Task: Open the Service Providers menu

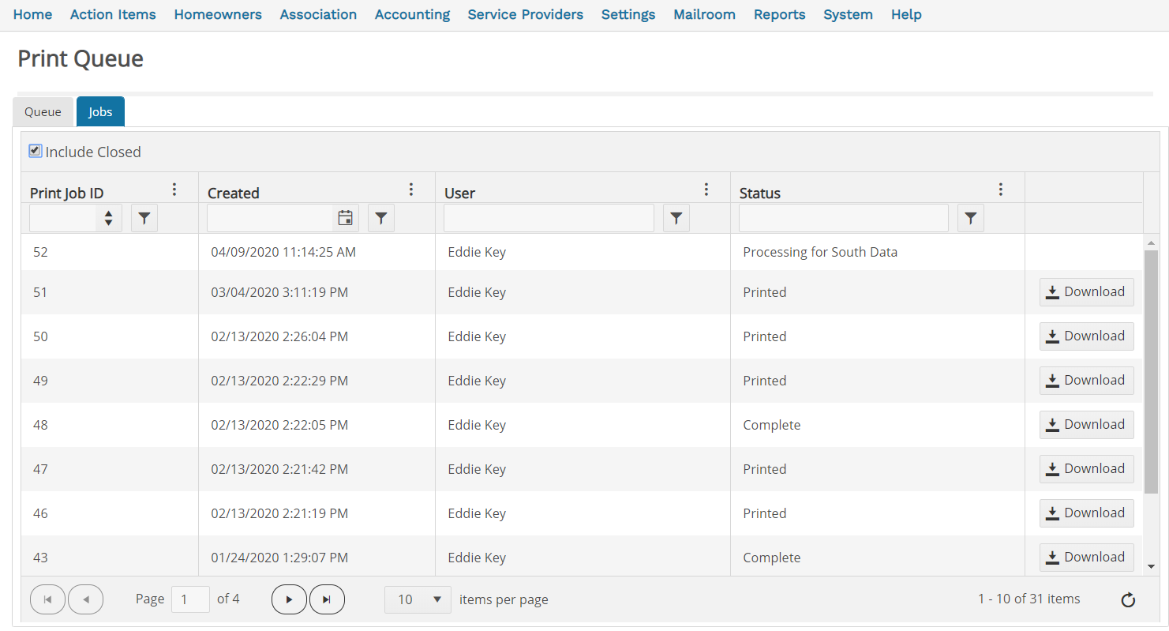Action: coord(526,14)
